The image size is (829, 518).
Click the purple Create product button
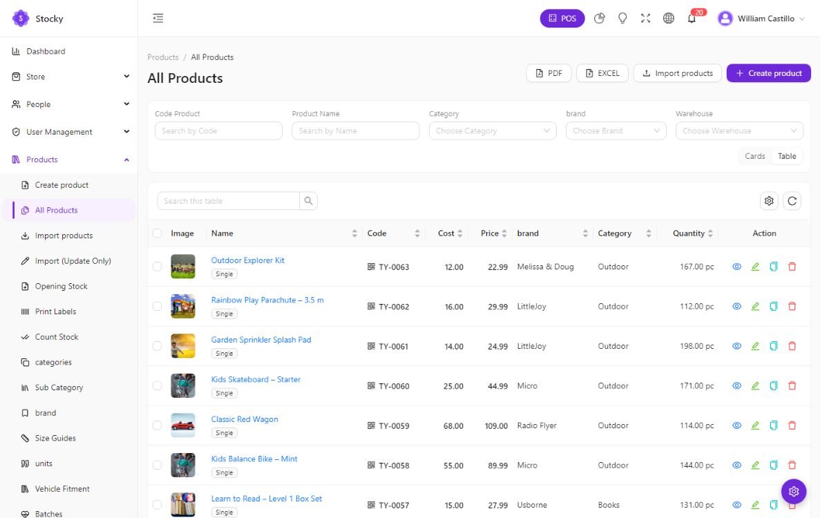(x=768, y=73)
